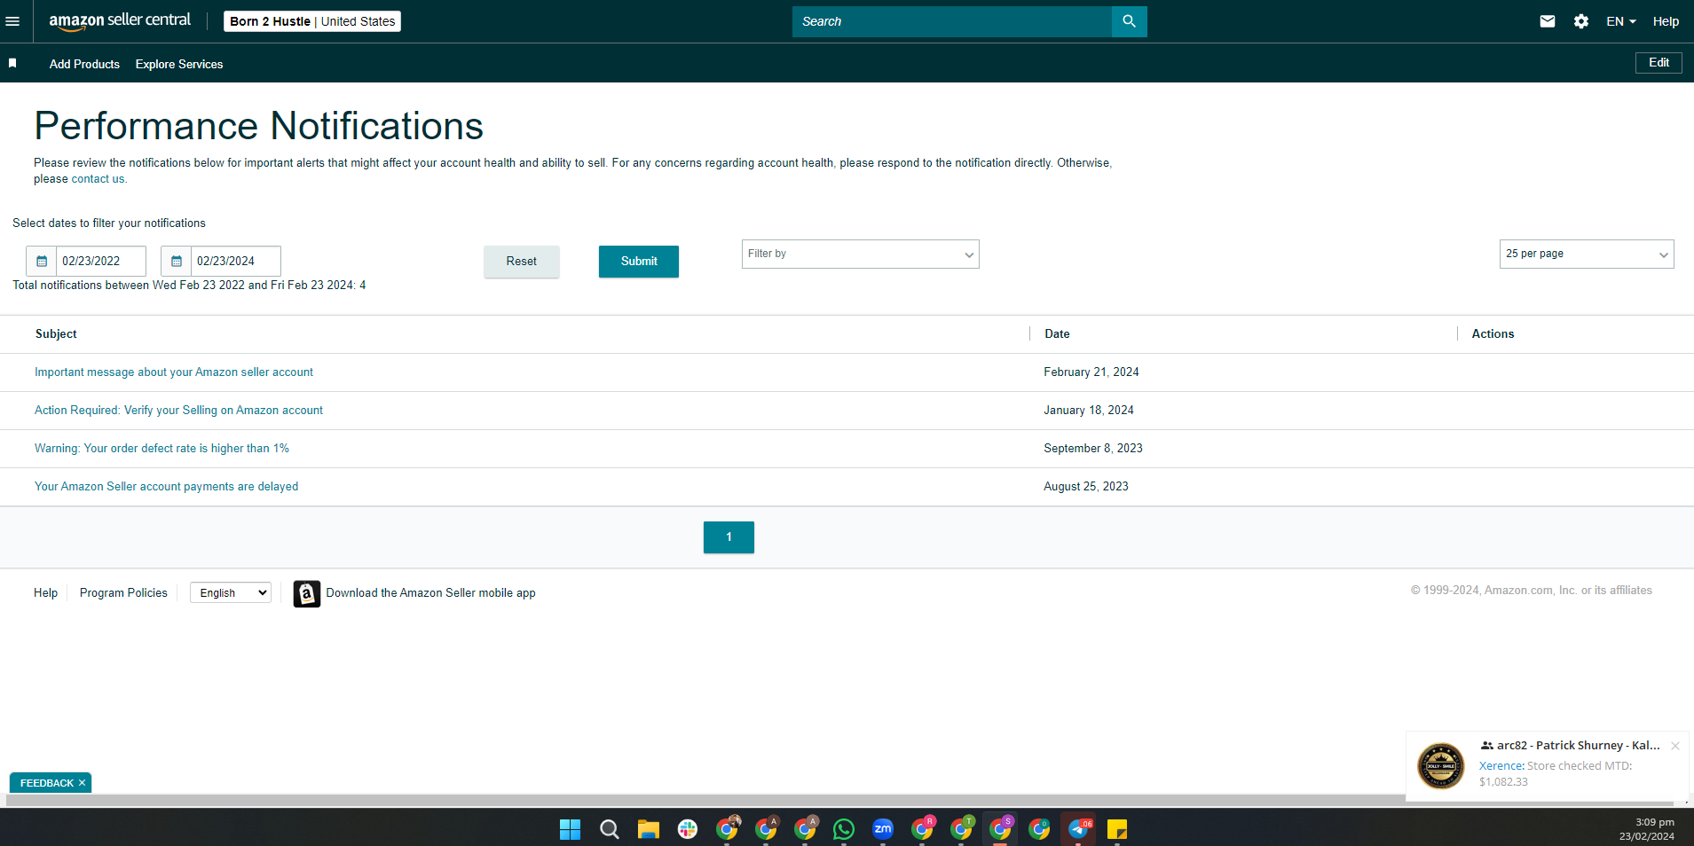
Task: Open Zoom from the taskbar
Action: [x=883, y=829]
